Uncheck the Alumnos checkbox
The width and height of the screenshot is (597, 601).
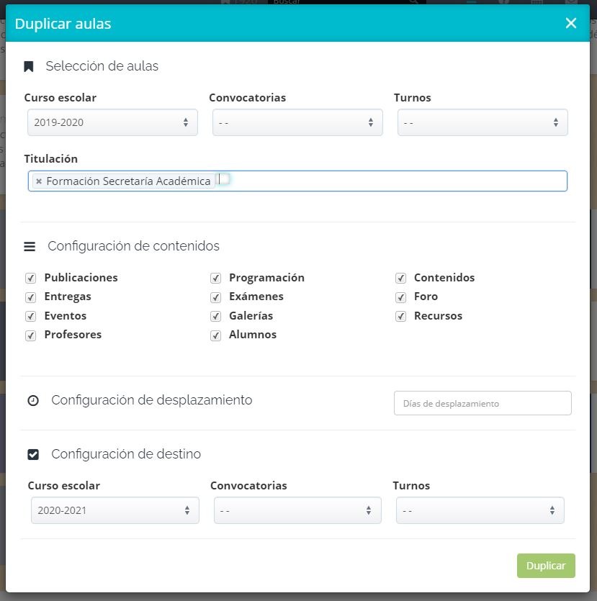point(215,335)
